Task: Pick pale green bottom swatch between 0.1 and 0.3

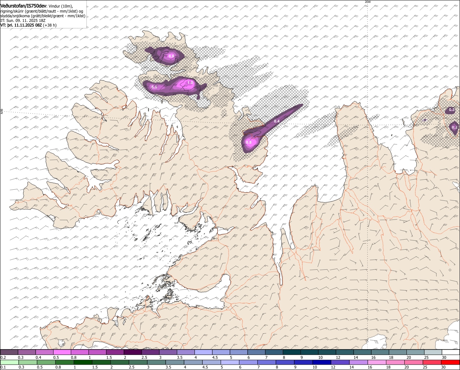Action: tap(9, 362)
